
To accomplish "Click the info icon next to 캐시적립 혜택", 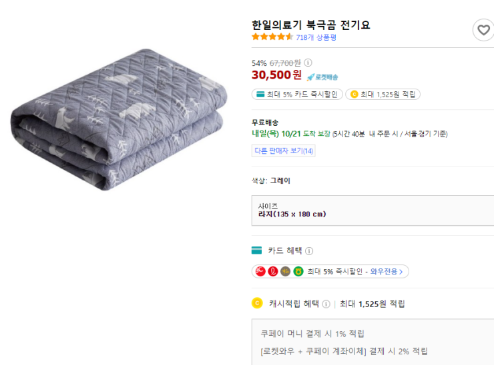I will (326, 304).
